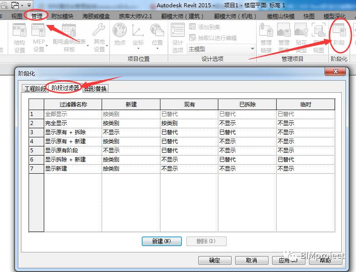The width and height of the screenshot is (356, 272).
Task: Switch to the 工程阶段 dialog tab
Action: pos(35,89)
